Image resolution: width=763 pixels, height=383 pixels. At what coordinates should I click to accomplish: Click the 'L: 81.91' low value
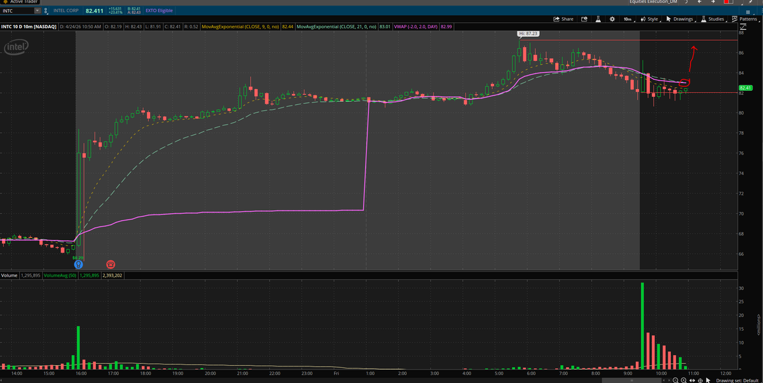coord(153,27)
